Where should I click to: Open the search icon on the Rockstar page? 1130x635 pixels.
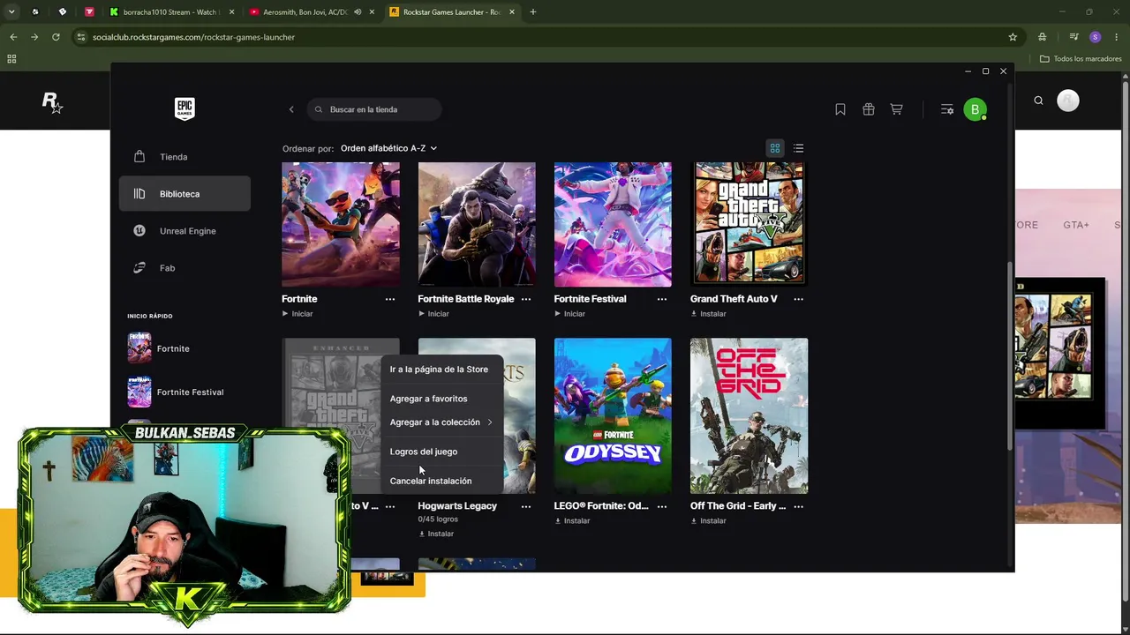coord(1038,101)
